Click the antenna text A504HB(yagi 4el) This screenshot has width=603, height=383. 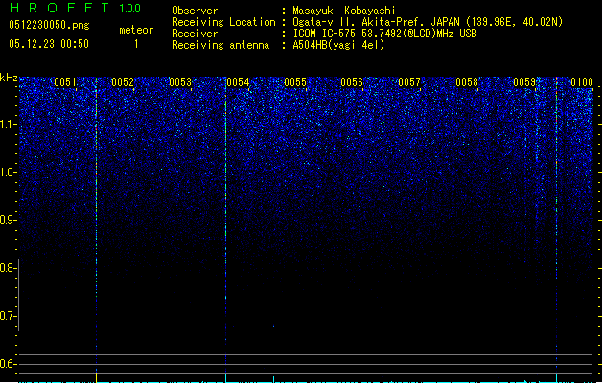point(338,45)
